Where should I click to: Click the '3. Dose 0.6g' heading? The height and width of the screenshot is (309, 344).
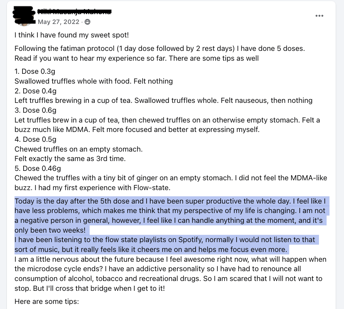pyautogui.click(x=36, y=110)
